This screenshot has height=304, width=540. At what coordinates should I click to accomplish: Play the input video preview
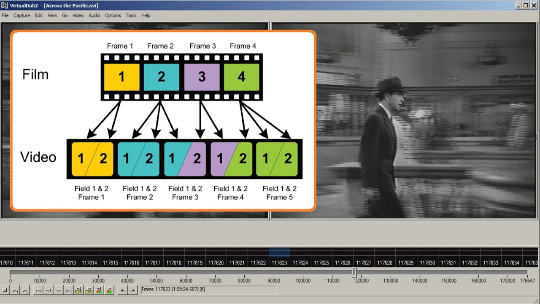tap(15, 290)
